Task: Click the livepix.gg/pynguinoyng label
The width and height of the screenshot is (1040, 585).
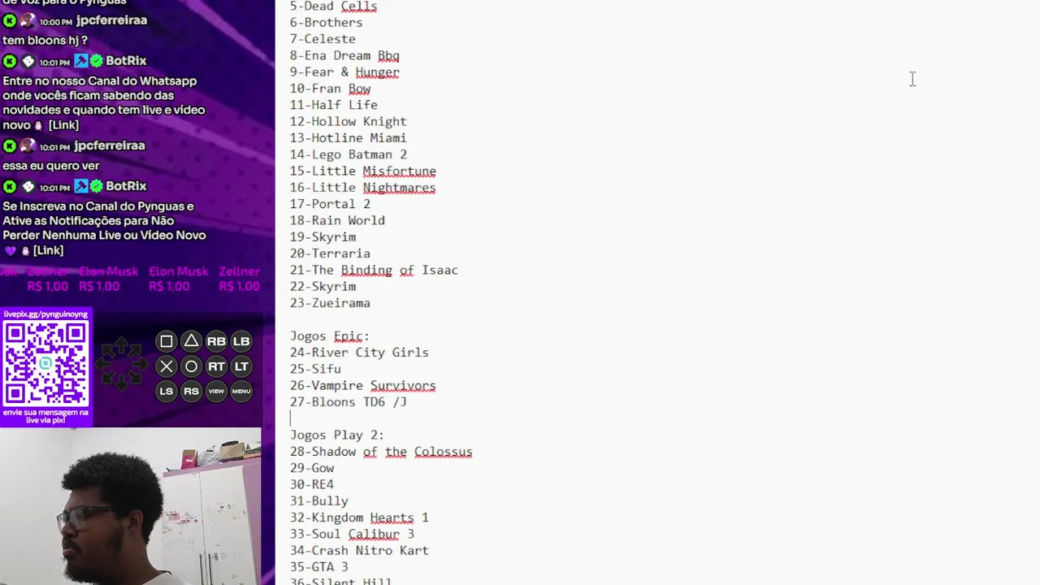Action: [45, 314]
